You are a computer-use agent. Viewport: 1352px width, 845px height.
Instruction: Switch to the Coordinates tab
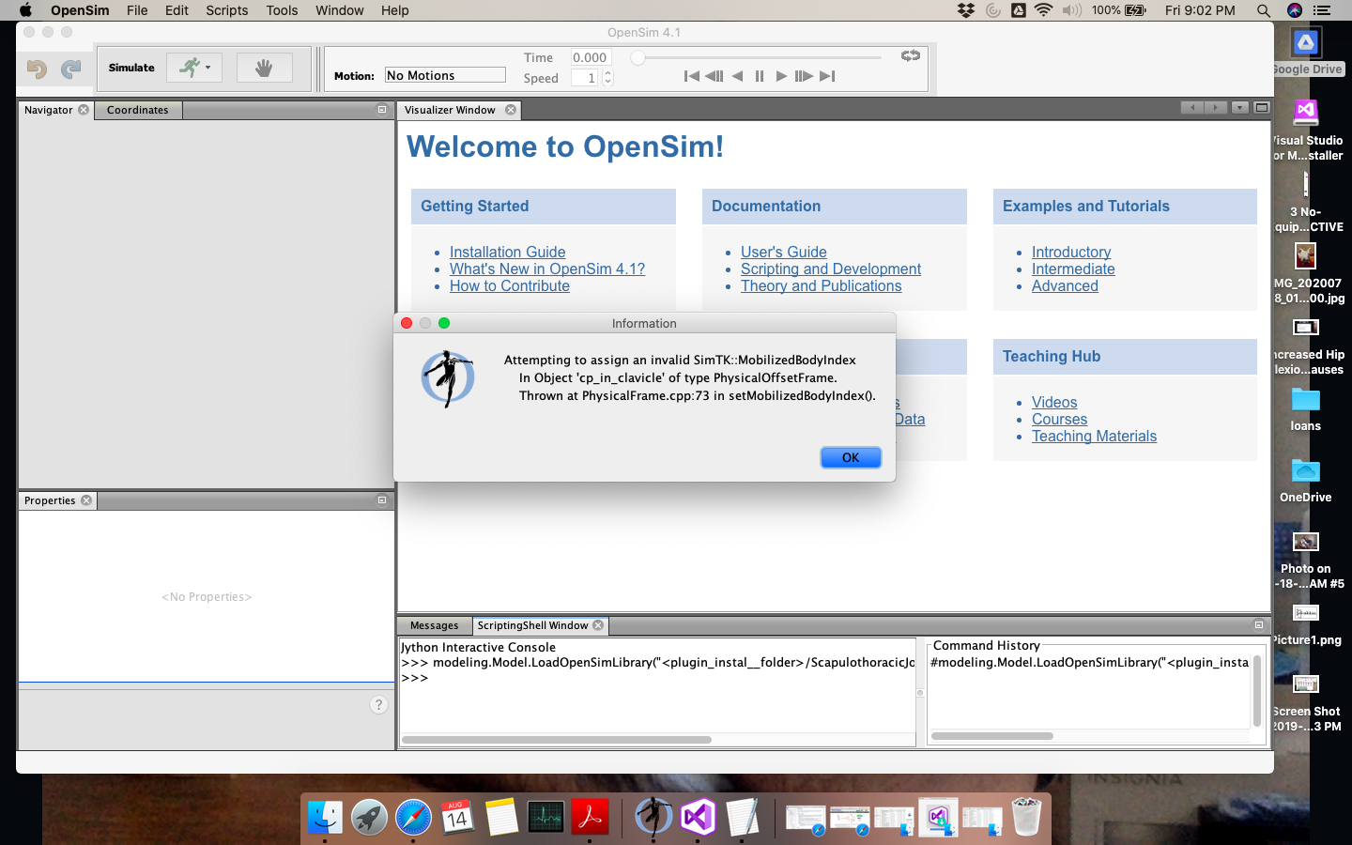click(137, 110)
